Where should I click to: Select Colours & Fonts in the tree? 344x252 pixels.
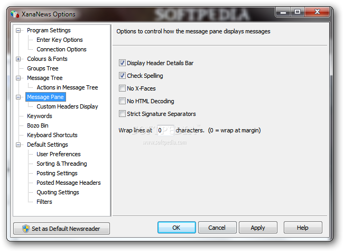click(x=47, y=59)
